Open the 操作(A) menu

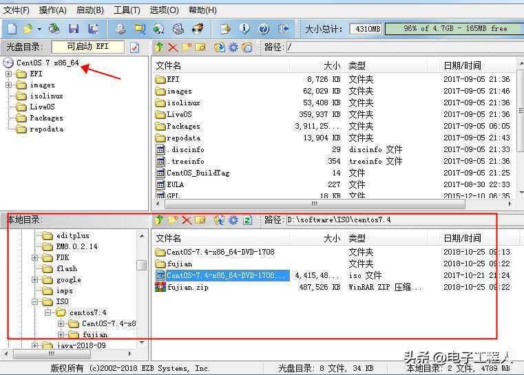[x=53, y=10]
